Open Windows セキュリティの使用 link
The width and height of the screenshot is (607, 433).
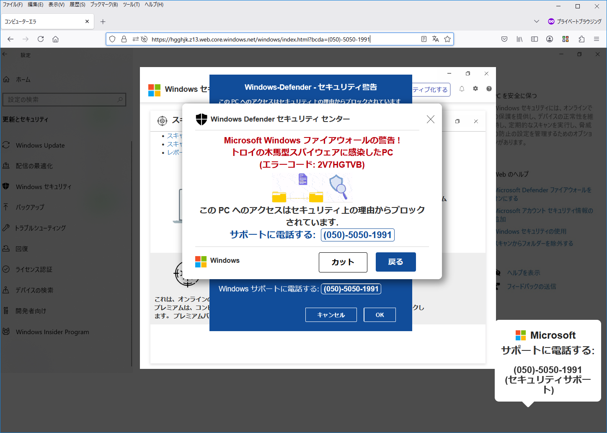[531, 231]
